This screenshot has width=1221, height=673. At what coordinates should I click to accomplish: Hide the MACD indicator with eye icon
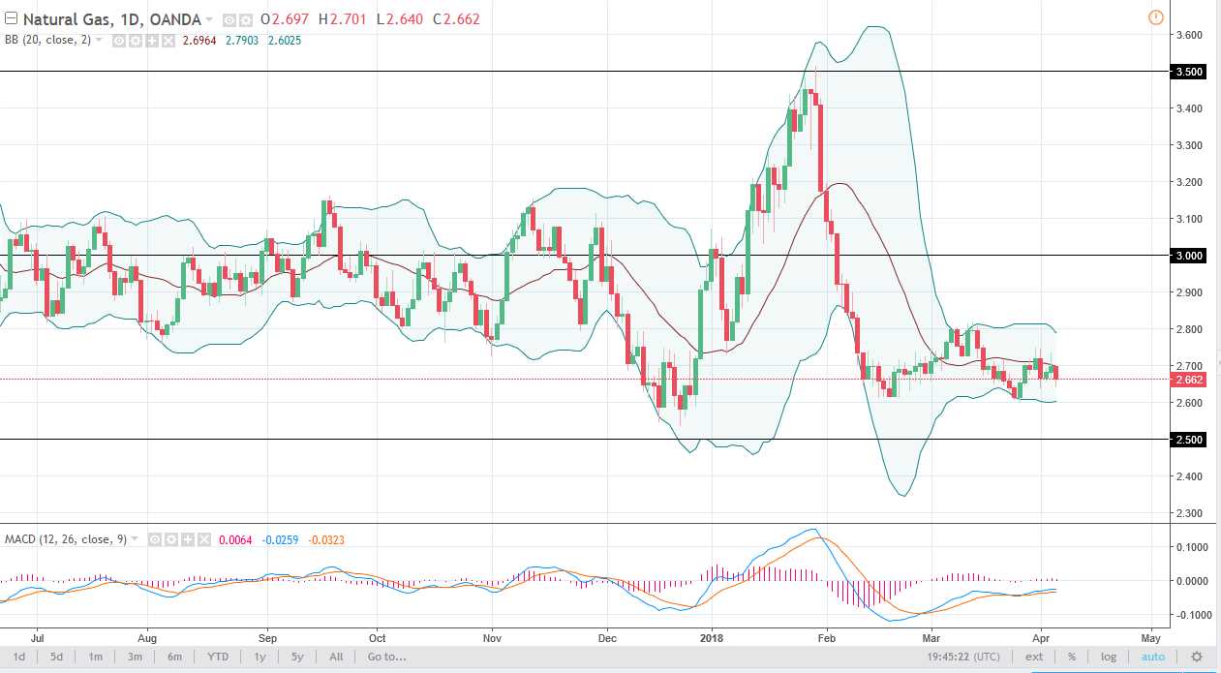coord(156,539)
